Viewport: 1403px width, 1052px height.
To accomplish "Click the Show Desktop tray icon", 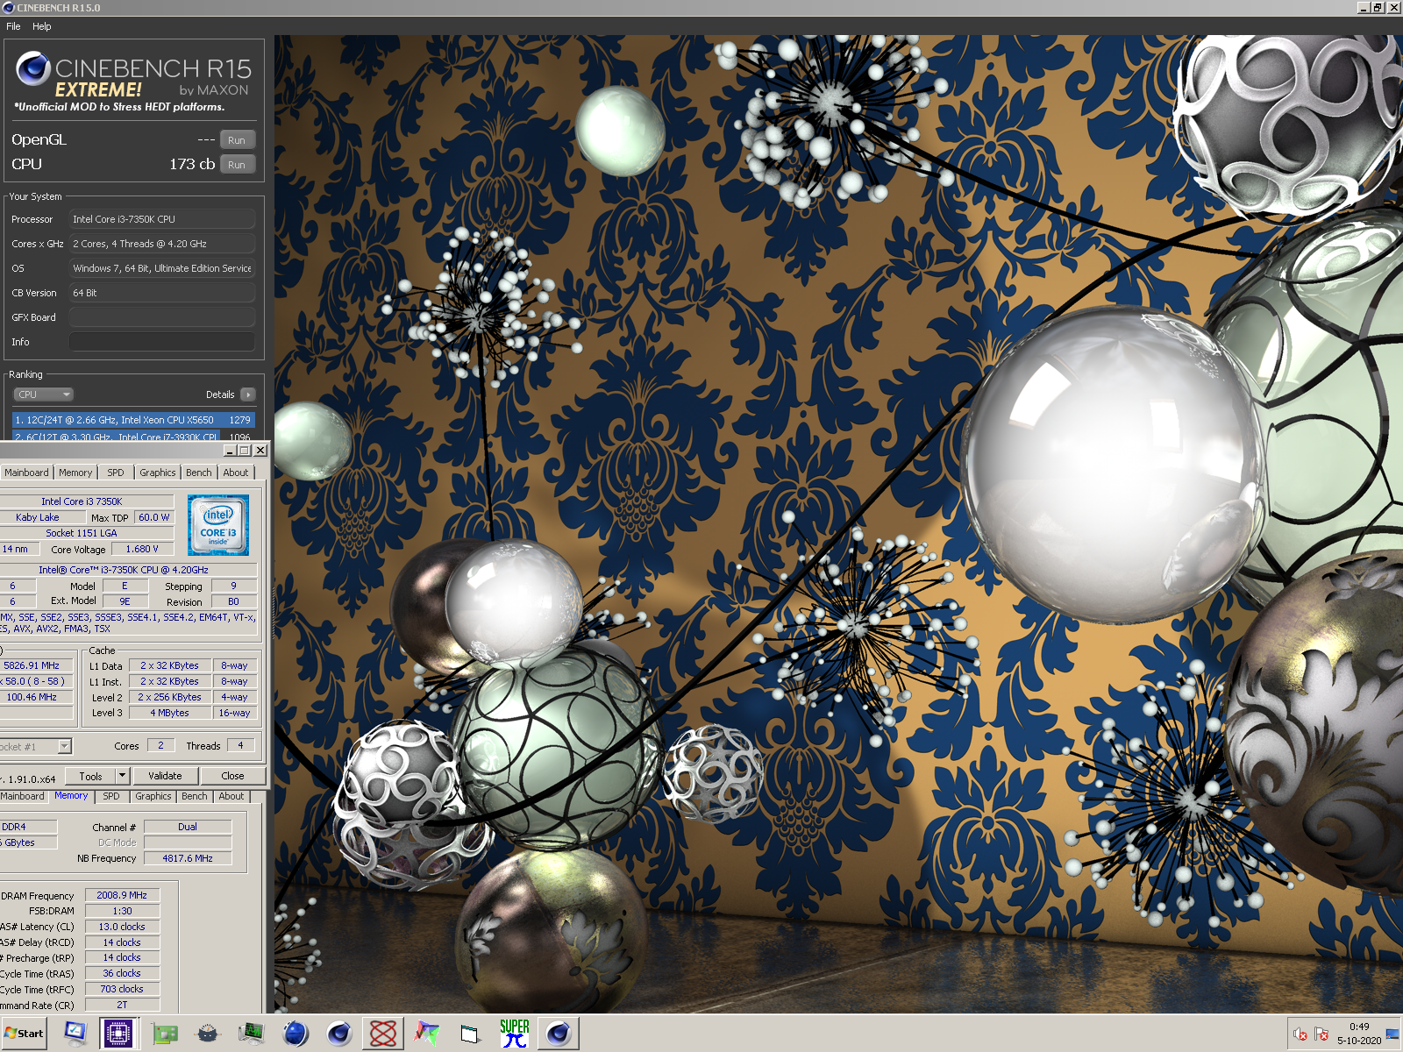I will point(1392,1034).
